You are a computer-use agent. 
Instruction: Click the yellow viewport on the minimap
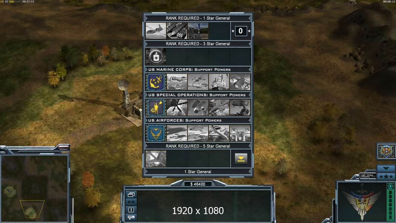click(x=32, y=209)
